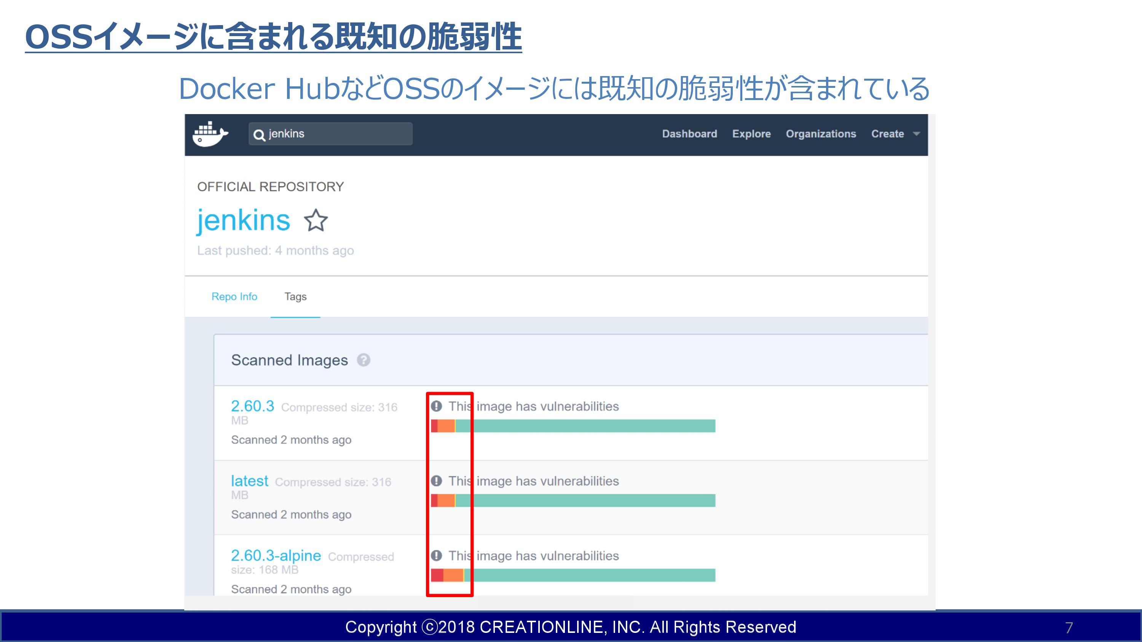Click the CREATIONLINE copyright footer text
Screen dimensions: 1142x642
coord(571,627)
